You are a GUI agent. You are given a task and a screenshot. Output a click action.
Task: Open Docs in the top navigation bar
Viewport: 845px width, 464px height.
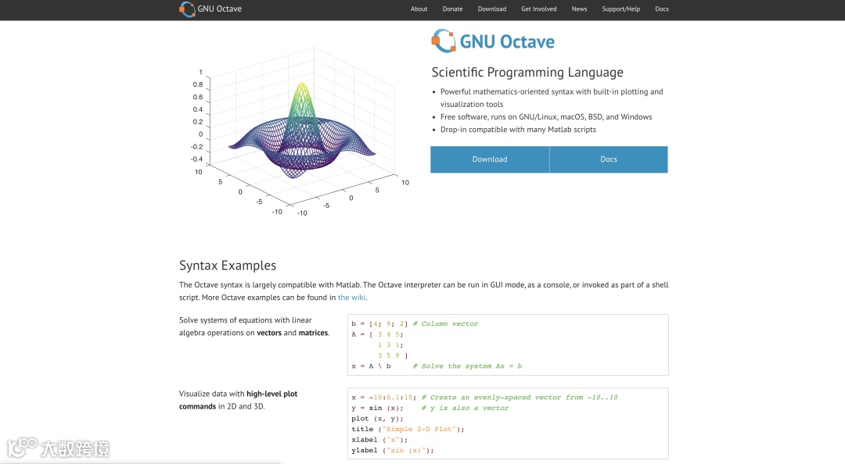[662, 9]
